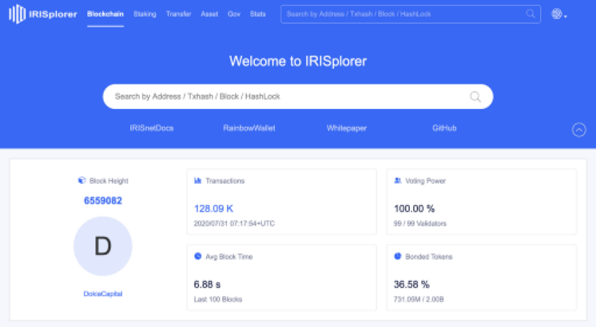Viewport: 596px width, 327px height.
Task: Click the Transactions bar chart icon
Action: point(198,181)
